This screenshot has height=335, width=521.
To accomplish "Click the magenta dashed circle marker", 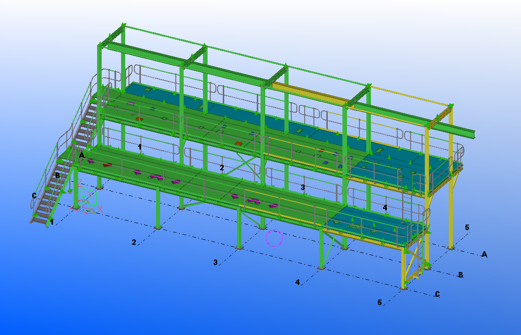I will (274, 238).
